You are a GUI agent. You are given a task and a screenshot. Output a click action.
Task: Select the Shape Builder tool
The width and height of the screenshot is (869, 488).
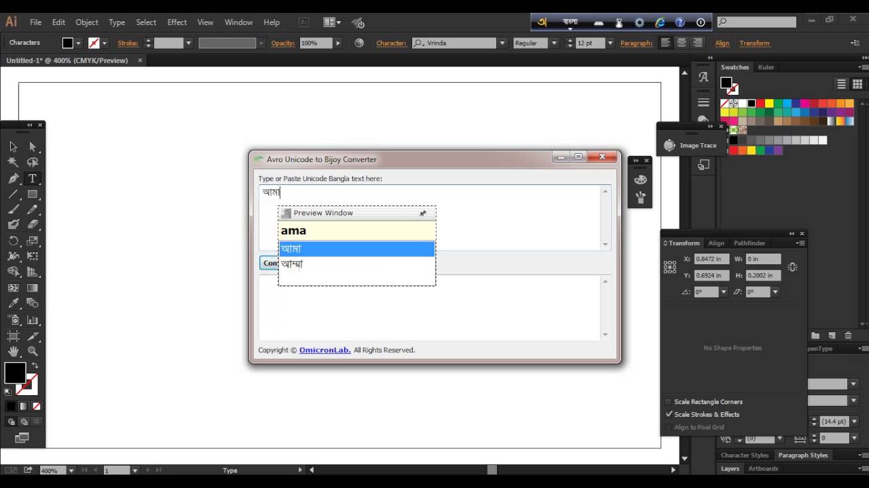[13, 272]
